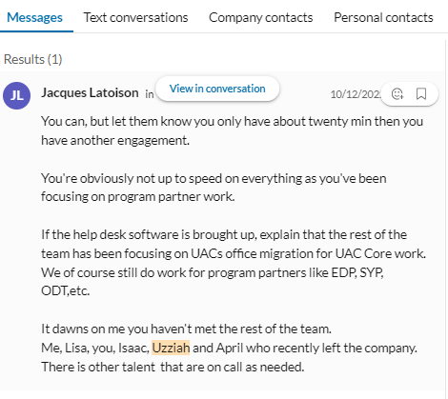Click the highlighted word Uzziah
The image size is (448, 399).
pos(171,348)
